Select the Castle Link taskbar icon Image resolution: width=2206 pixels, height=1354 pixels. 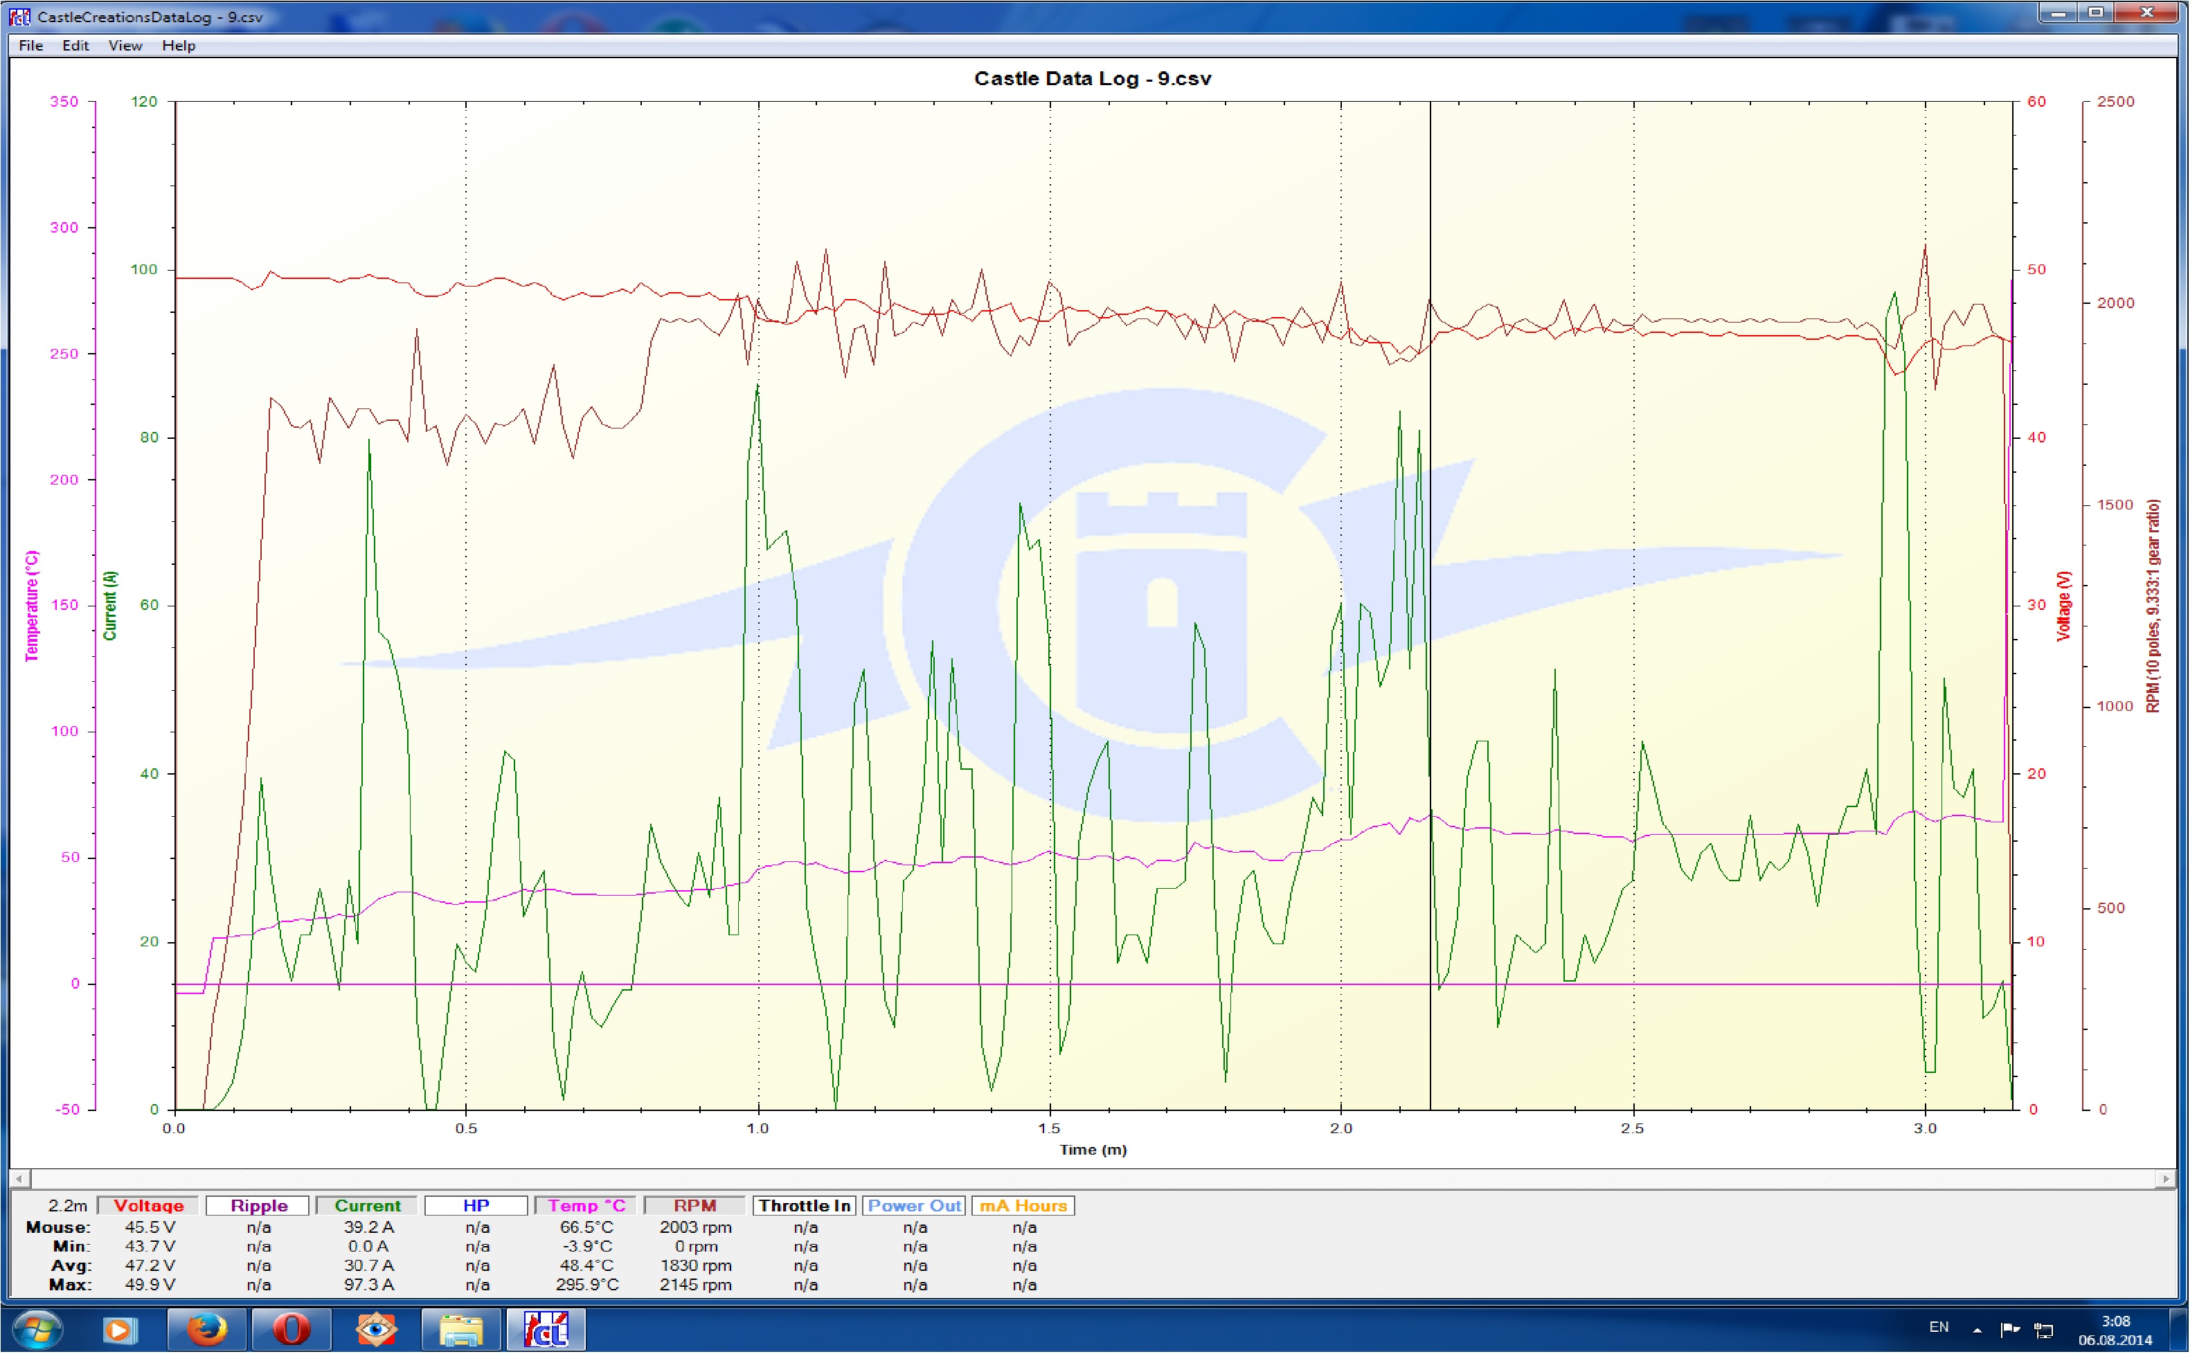(x=546, y=1330)
